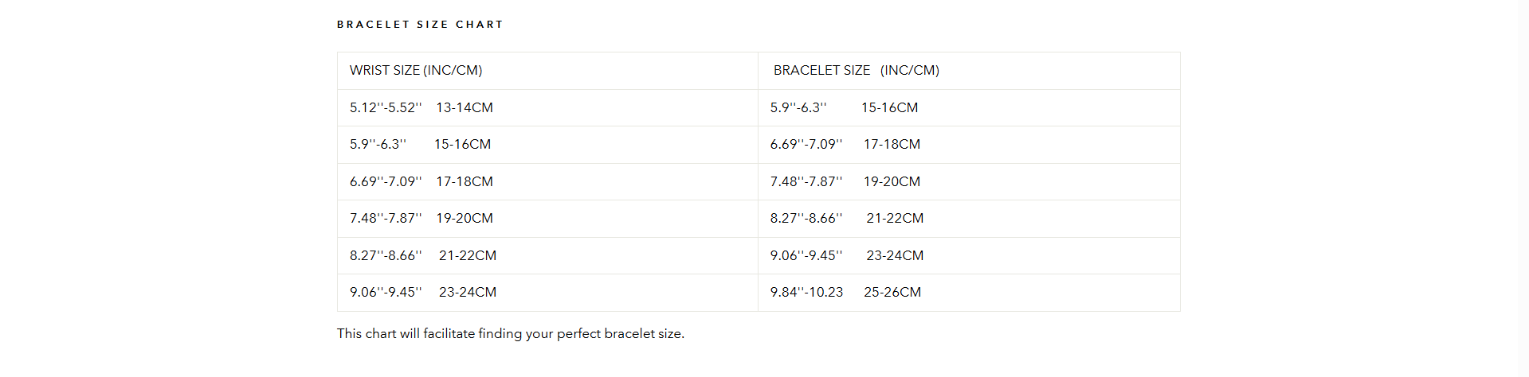Click the 13-14CM value in first row
1529x377 pixels.
pos(465,107)
